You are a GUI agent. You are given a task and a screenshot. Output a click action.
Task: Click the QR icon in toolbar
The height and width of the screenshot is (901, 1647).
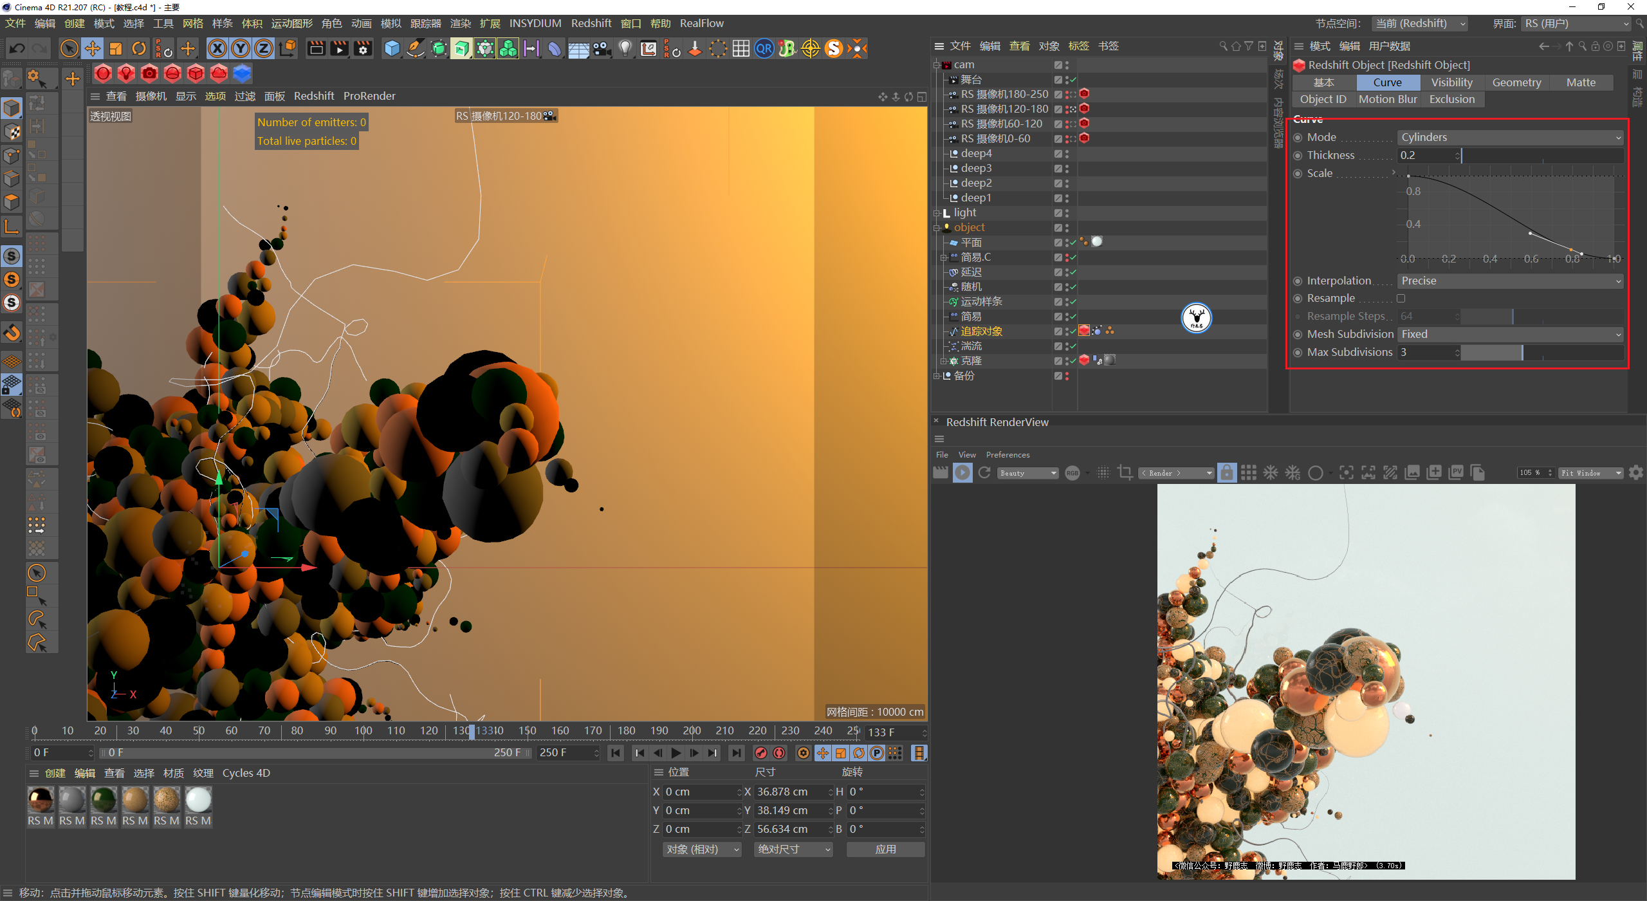pyautogui.click(x=764, y=48)
